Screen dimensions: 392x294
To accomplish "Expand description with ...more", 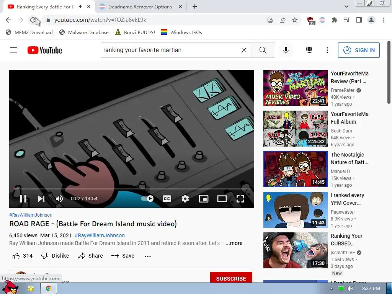I will 234,243.
